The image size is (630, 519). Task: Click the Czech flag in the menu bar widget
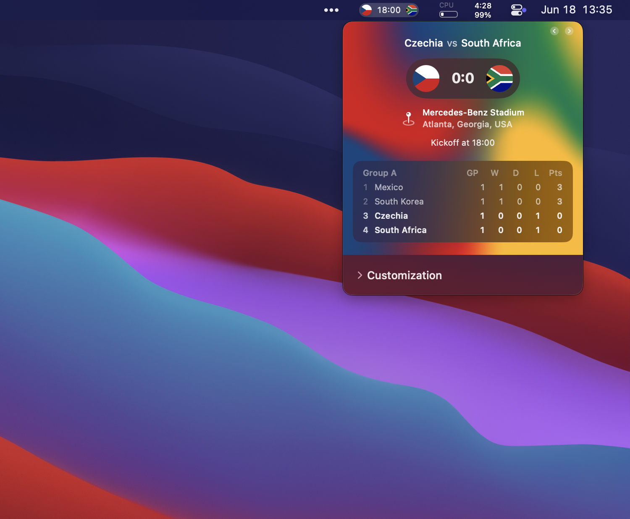click(x=367, y=10)
